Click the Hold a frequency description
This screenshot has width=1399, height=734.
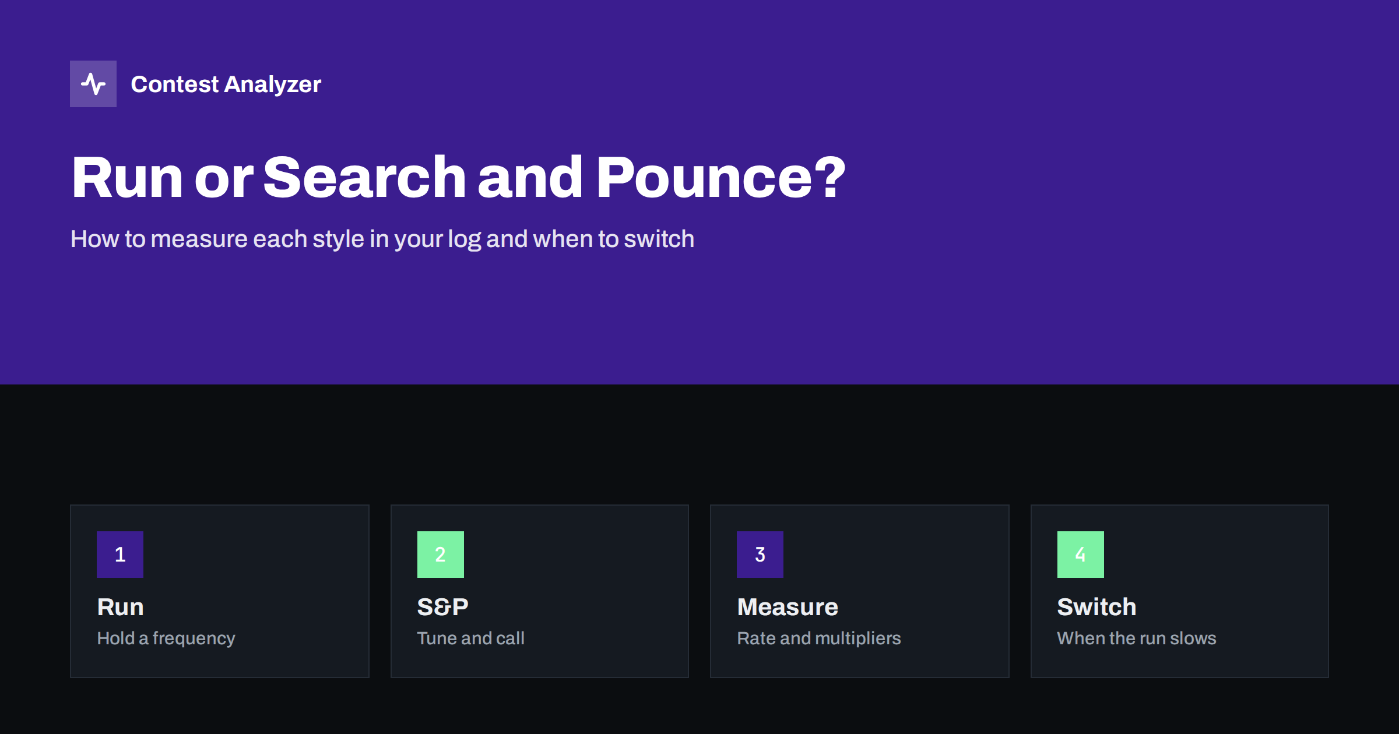[166, 638]
